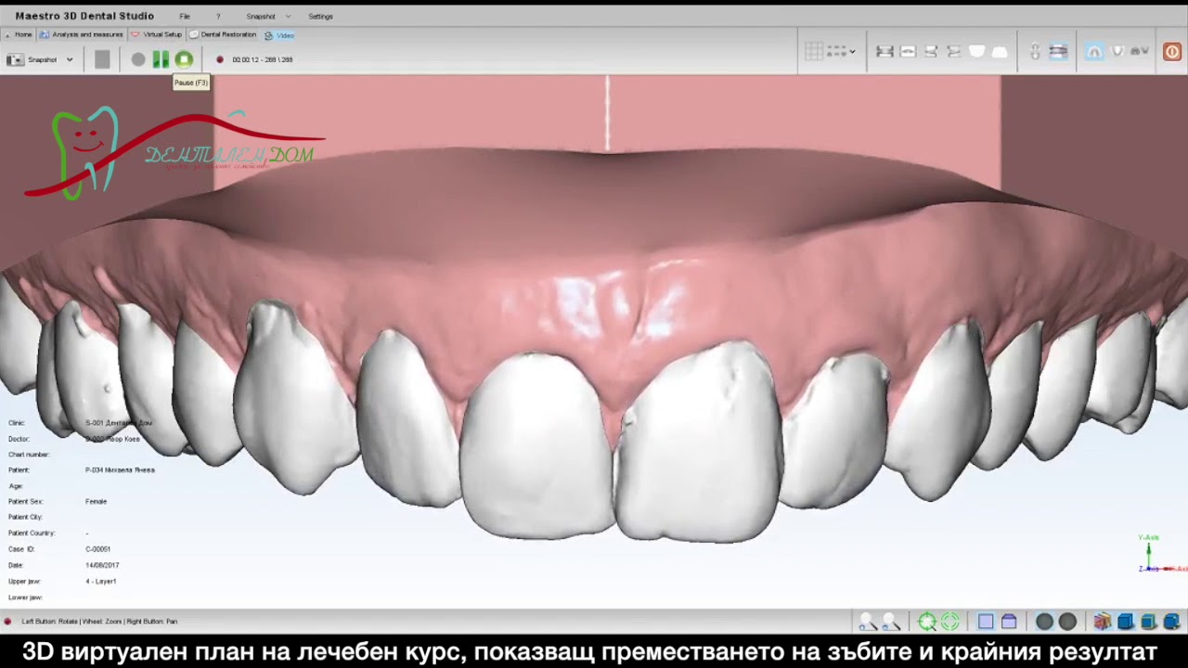
Task: Click the second dark gray sphere icon
Action: pyautogui.click(x=1067, y=622)
